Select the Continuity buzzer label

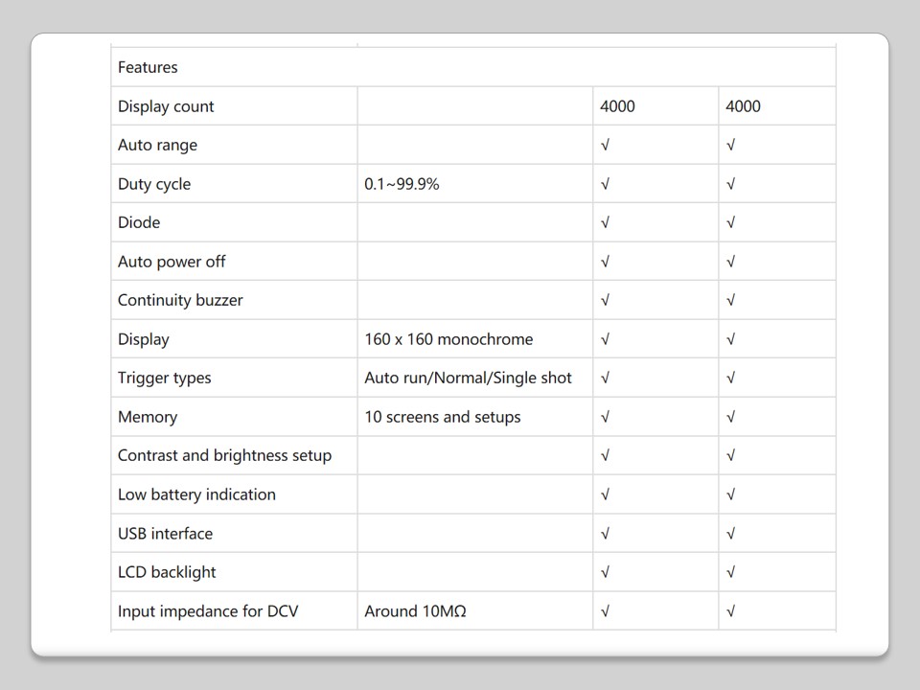(180, 300)
